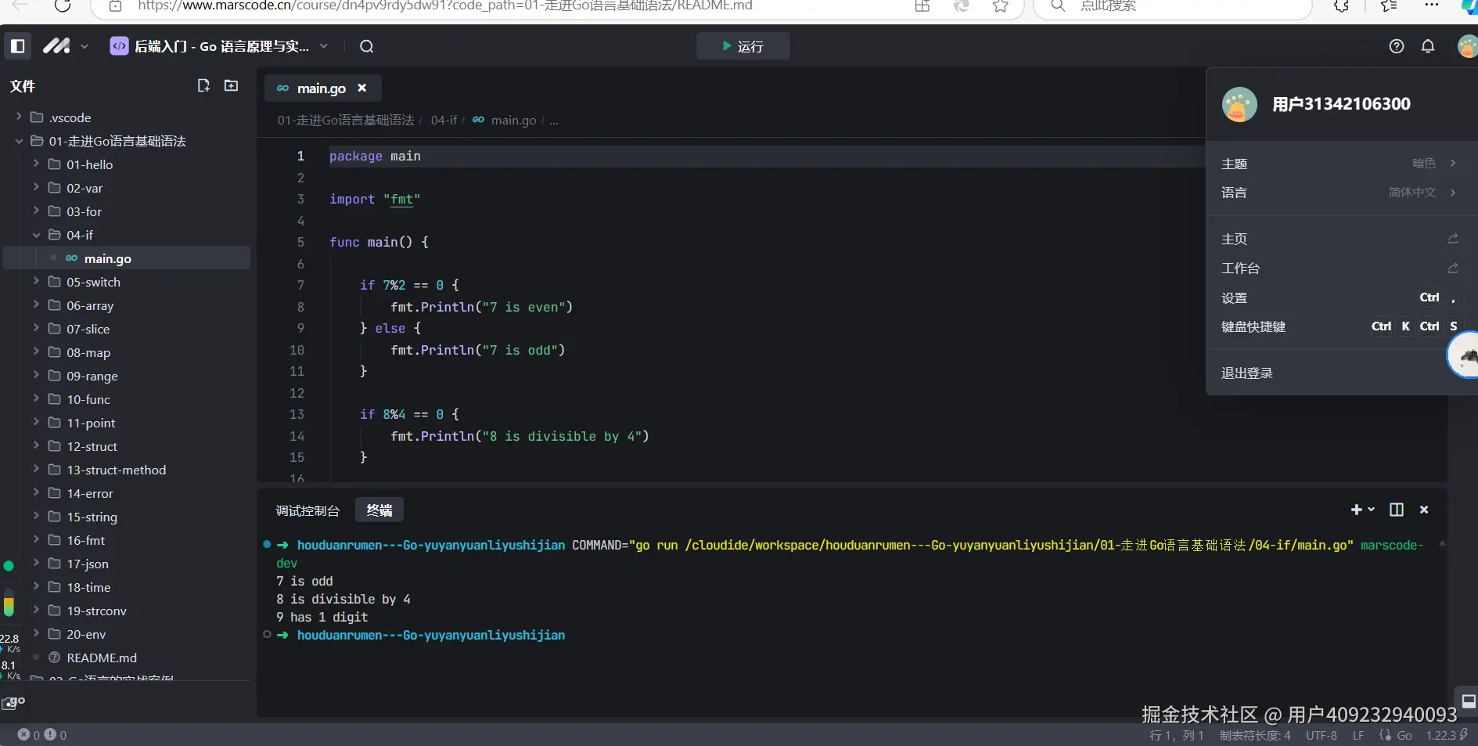The image size is (1478, 746).
Task: Split the terminal panel
Action: tap(1396, 510)
